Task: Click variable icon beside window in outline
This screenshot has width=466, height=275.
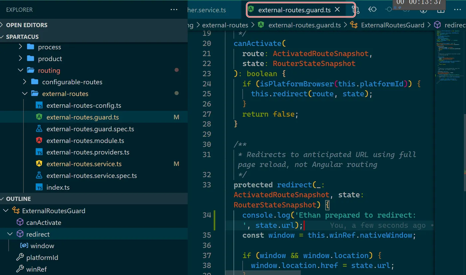Action: coord(24,245)
